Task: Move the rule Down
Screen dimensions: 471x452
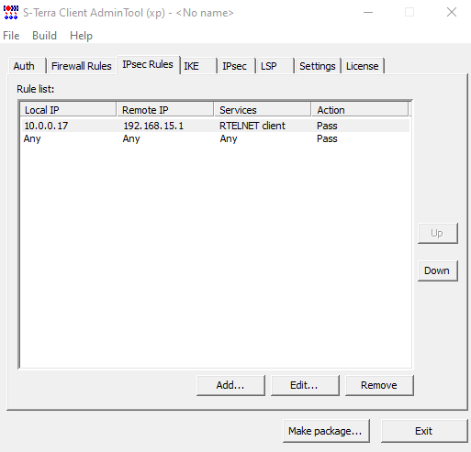Action: (438, 270)
